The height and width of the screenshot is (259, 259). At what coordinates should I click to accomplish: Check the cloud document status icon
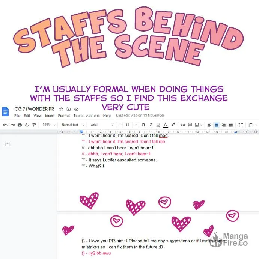click(76, 109)
